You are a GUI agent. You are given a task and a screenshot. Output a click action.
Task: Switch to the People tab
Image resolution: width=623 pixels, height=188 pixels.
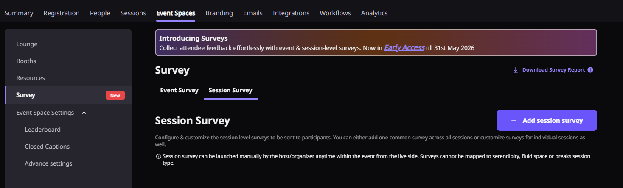point(100,13)
